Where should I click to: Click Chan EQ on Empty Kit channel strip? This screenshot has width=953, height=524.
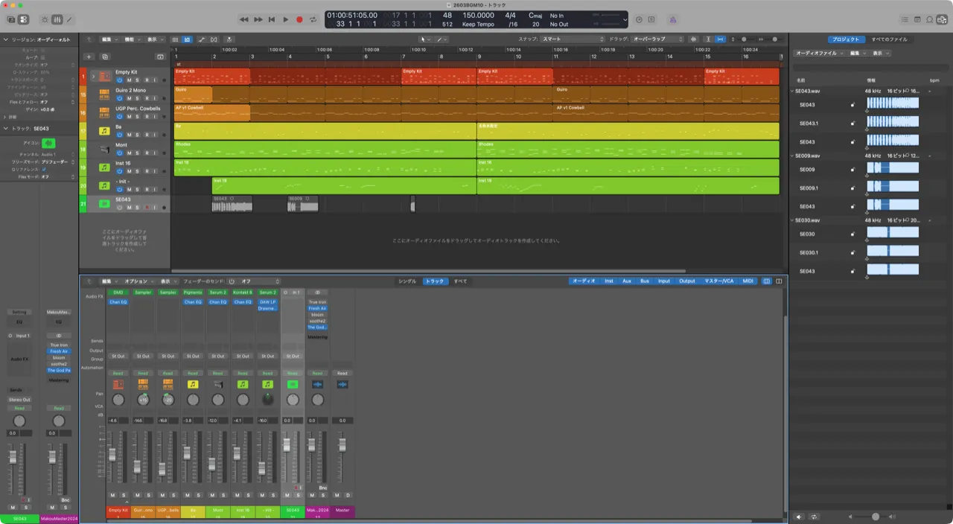tap(118, 302)
